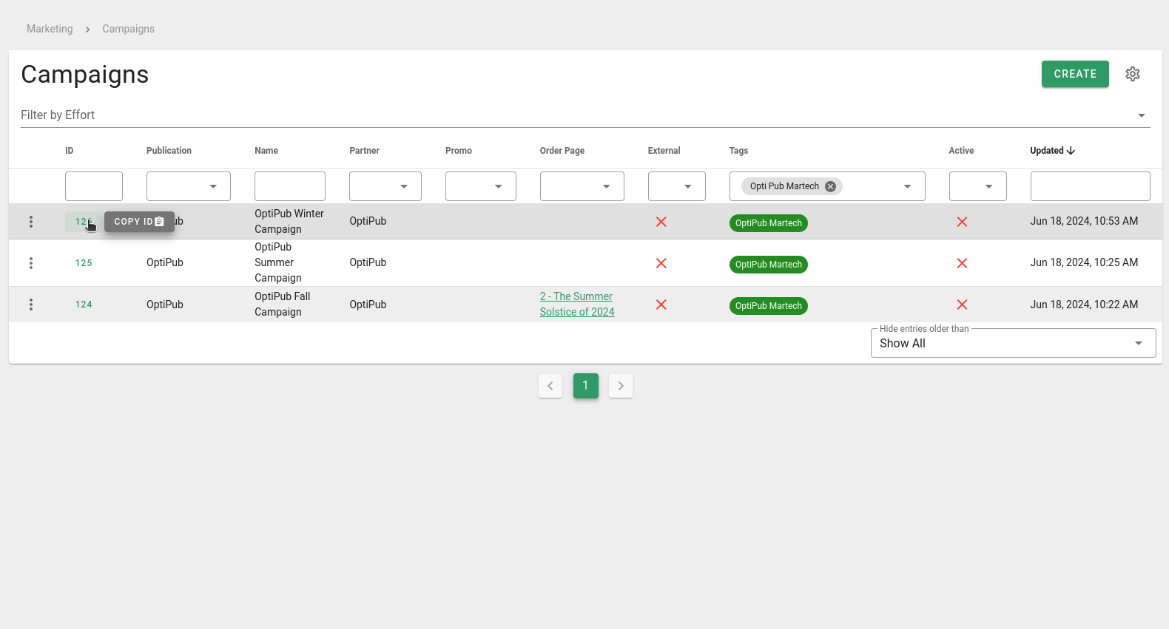This screenshot has width=1169, height=629.
Task: Click the Name filter input field
Action: (x=290, y=186)
